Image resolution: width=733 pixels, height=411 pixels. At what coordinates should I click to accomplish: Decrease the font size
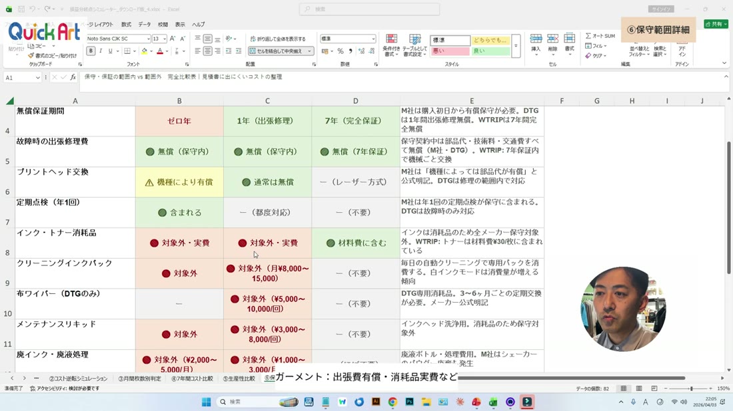(x=183, y=39)
